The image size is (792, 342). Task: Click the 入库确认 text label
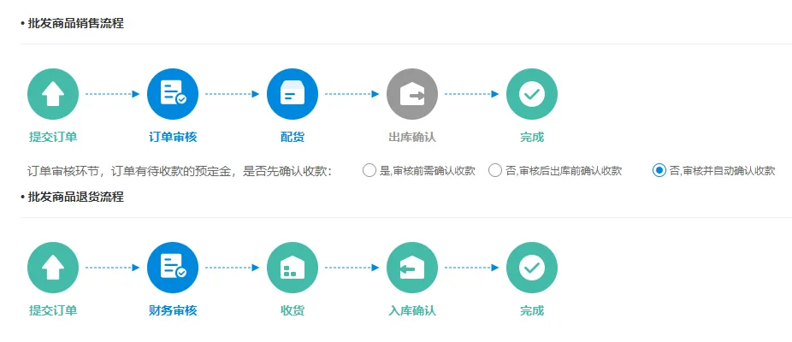coord(412,310)
